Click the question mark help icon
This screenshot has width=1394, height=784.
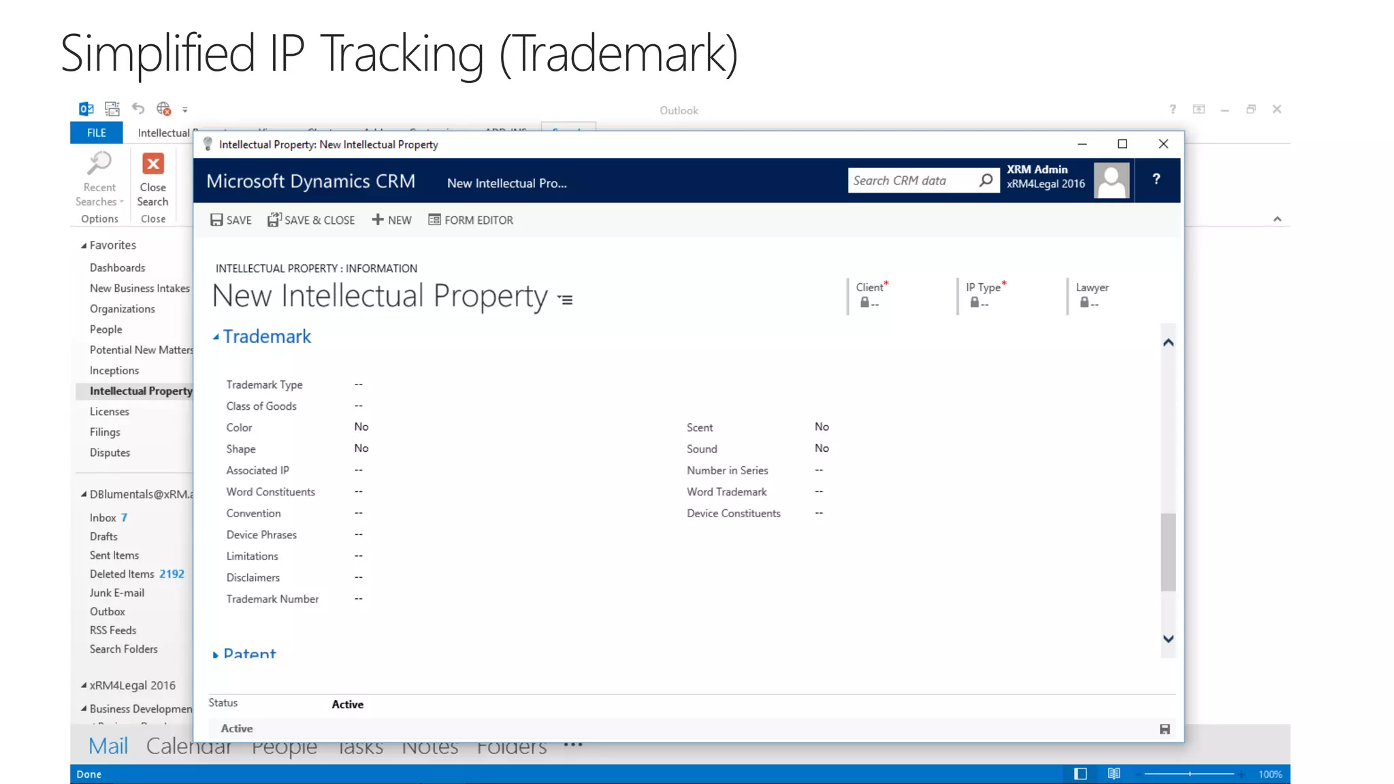[x=1156, y=180]
